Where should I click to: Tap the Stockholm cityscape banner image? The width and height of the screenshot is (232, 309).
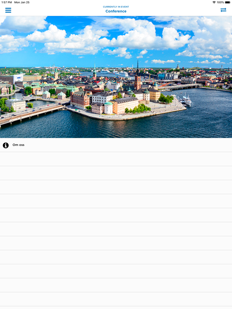[x=116, y=77]
